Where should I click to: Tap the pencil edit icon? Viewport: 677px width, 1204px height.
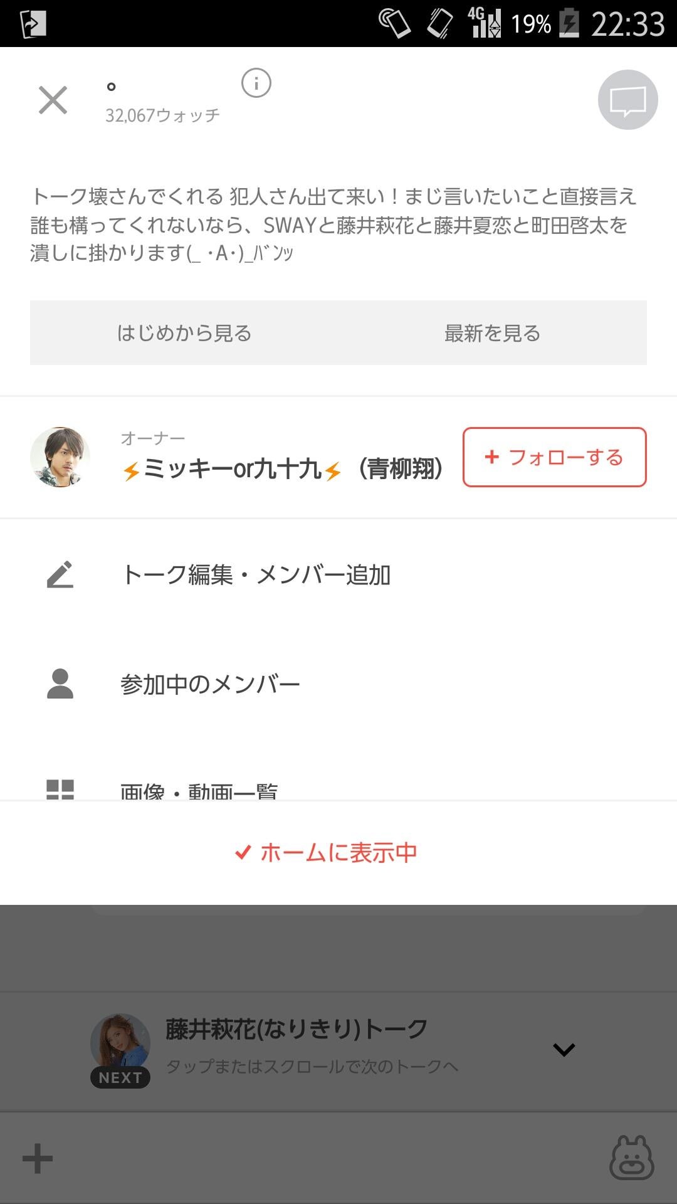click(60, 574)
